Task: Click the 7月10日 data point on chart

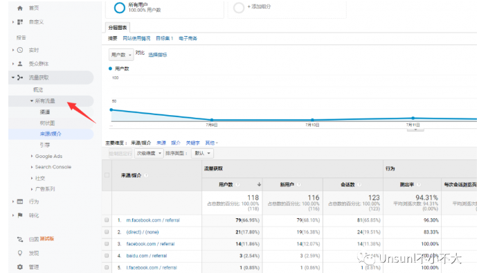Action: 312,120
